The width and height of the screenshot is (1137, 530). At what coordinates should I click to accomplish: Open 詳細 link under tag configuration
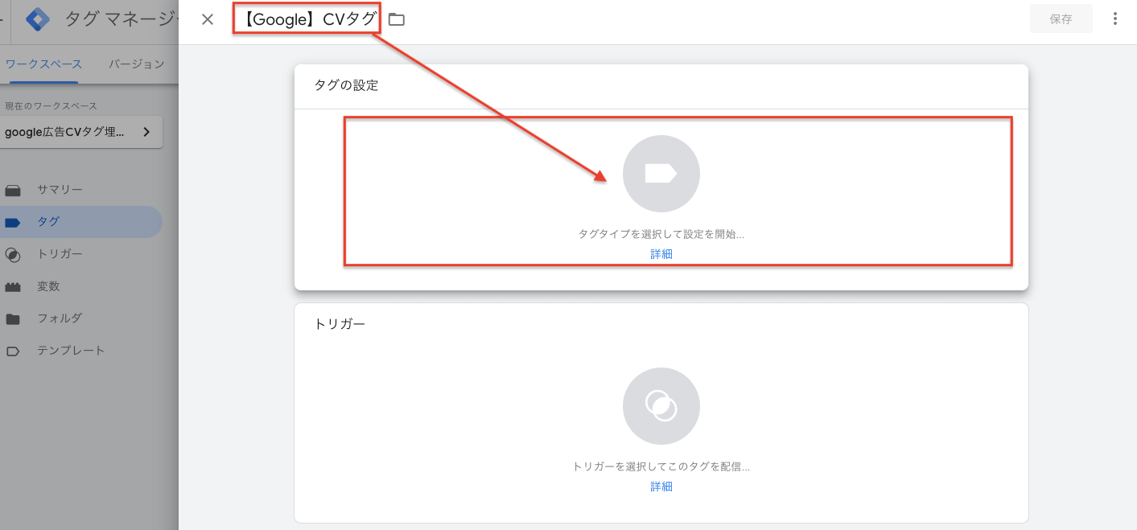coord(661,254)
